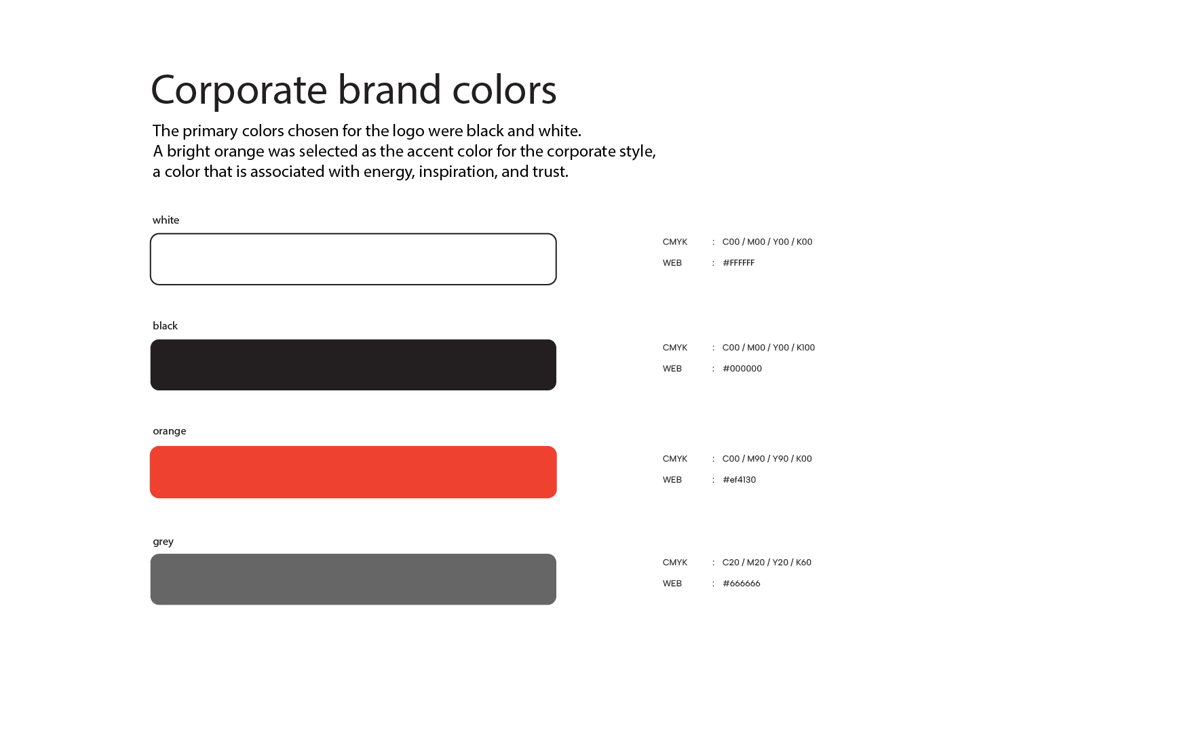Click the CMYK label beside the orange swatch
Screen dimensions: 1190x753
[674, 459]
